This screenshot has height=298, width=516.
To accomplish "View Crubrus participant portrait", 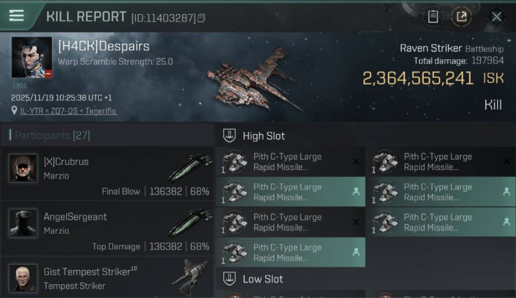I will (x=23, y=168).
